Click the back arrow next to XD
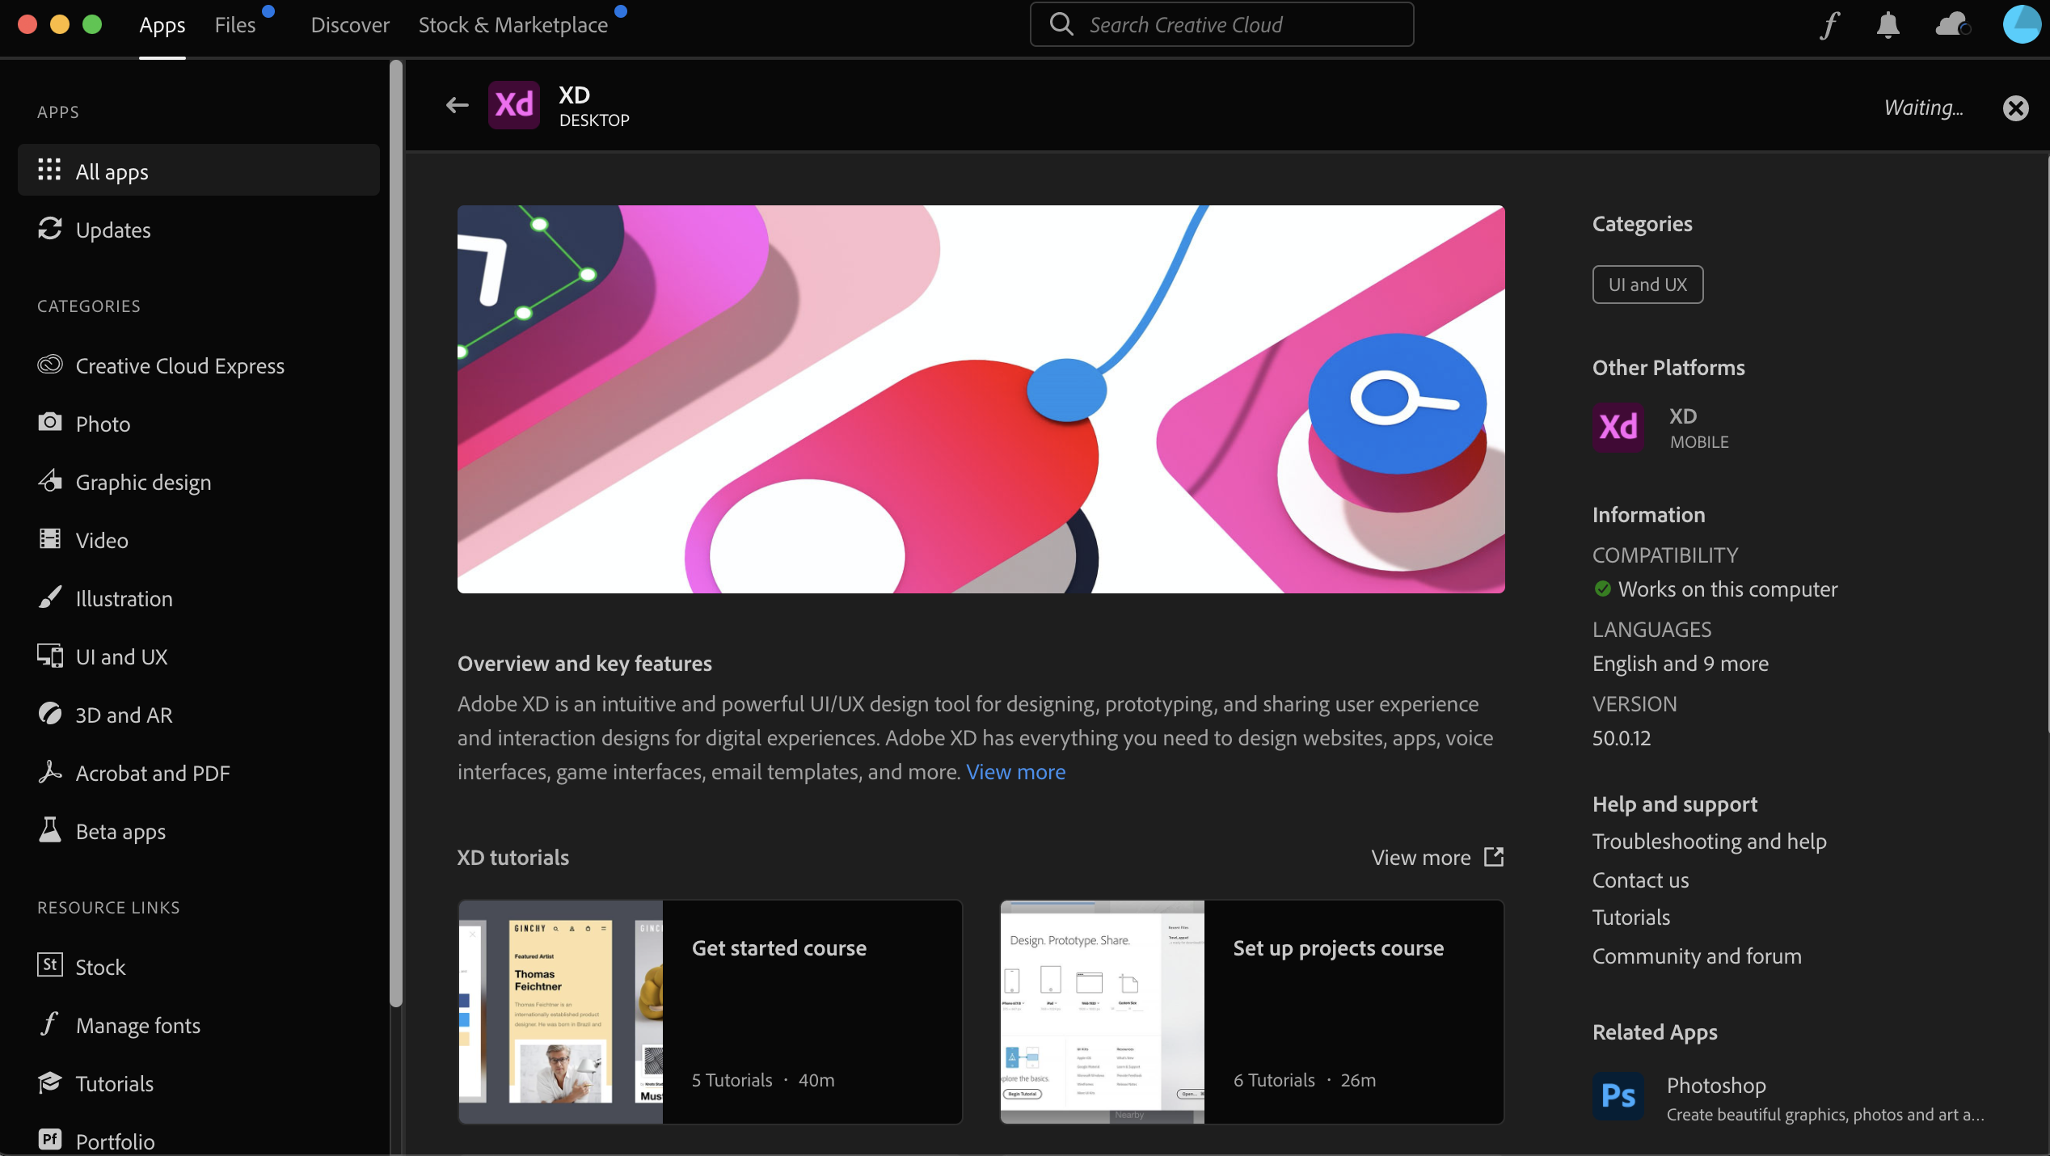Screen dimensions: 2050x1156 pyautogui.click(x=456, y=105)
